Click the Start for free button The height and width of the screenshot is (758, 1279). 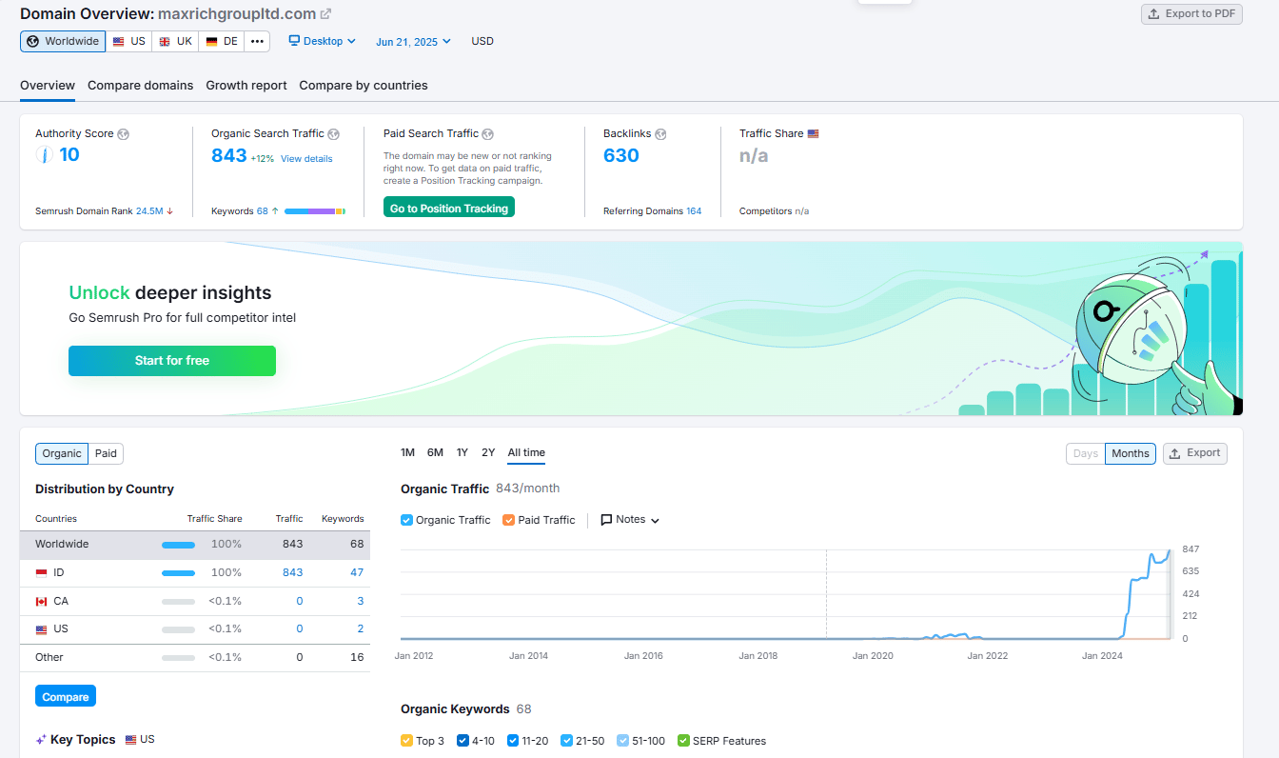[172, 361]
